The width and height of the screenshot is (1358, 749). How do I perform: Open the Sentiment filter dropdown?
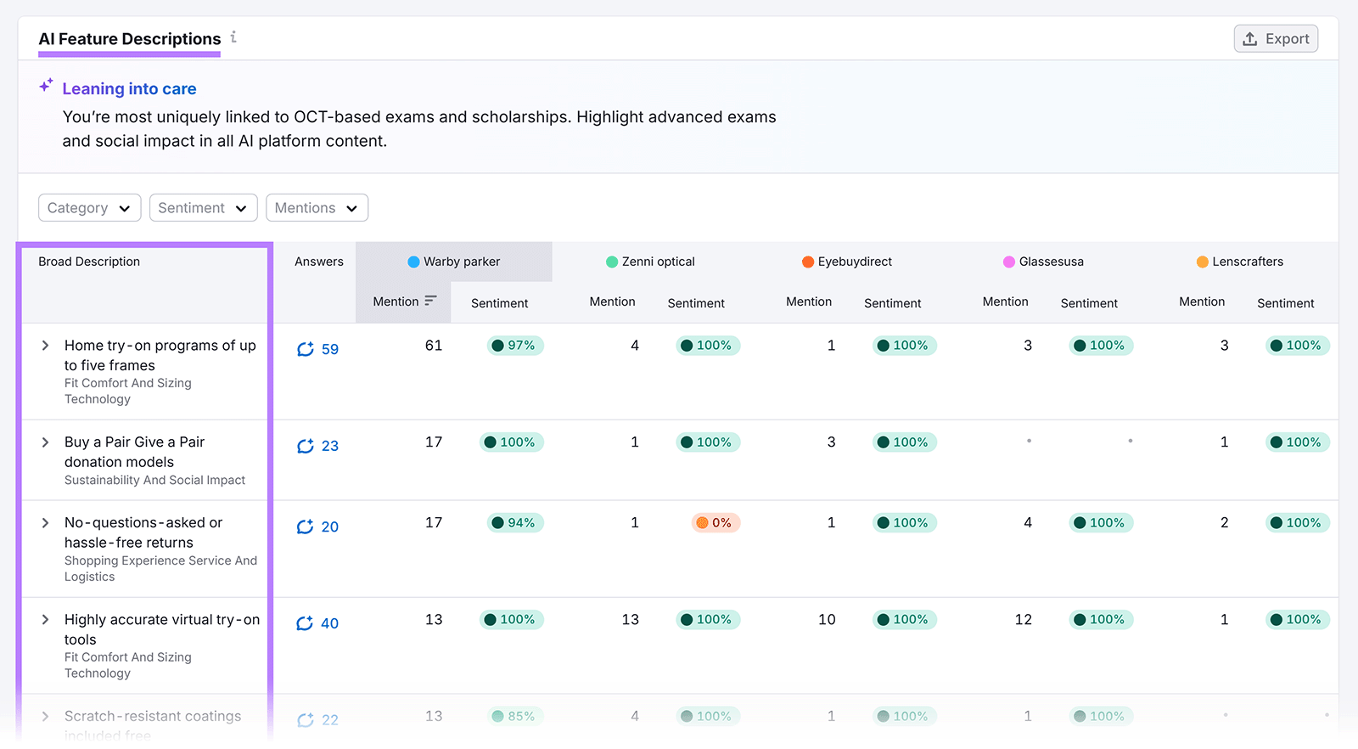pos(203,208)
